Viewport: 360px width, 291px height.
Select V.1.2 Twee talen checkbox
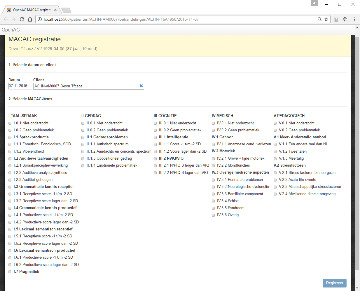(275, 152)
